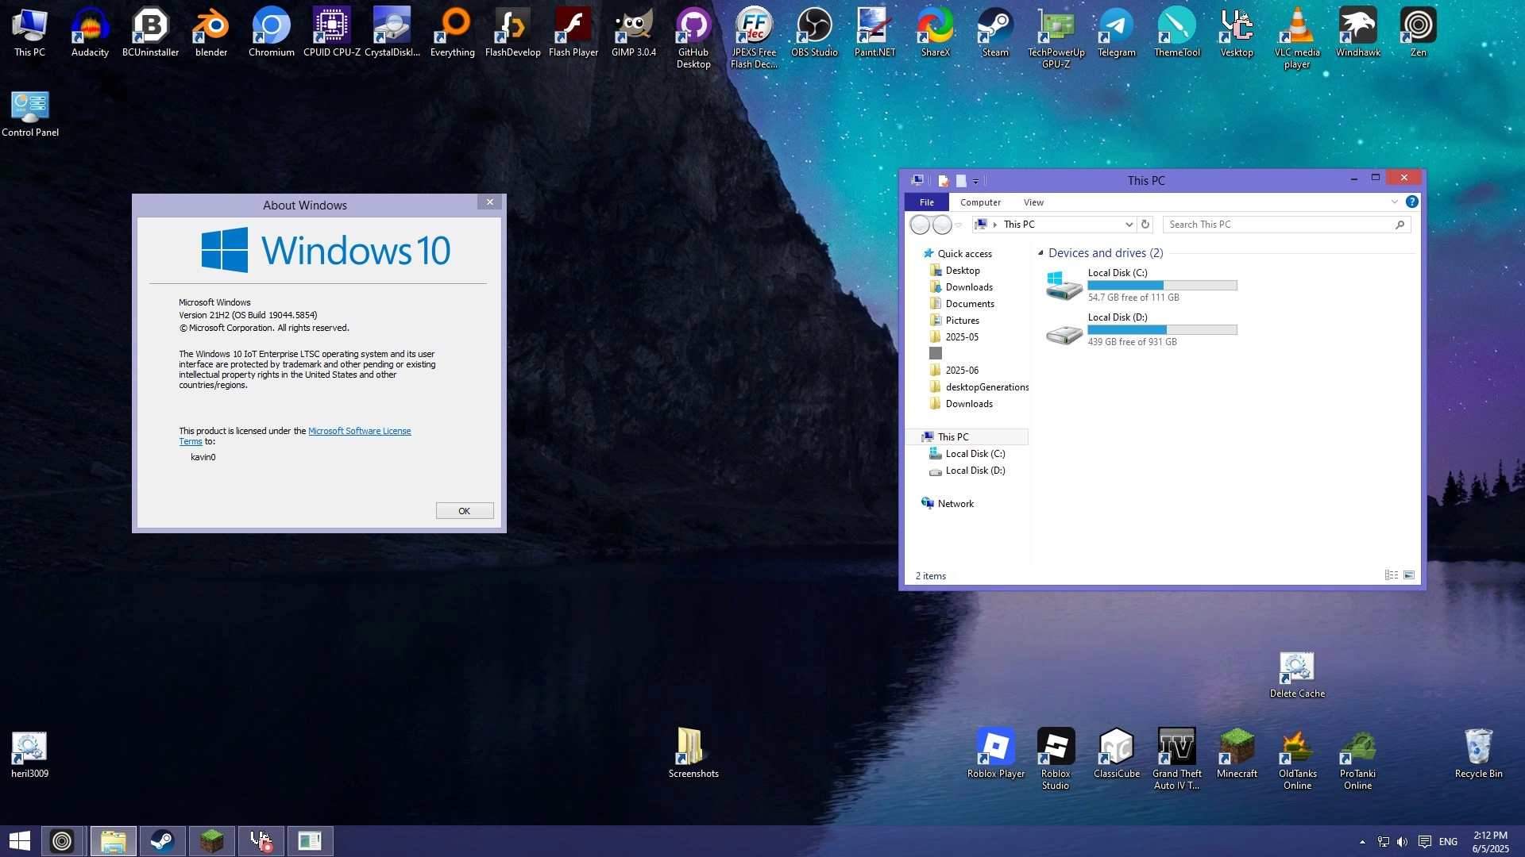Expand the ribbon using the chevron beside Help
The image size is (1525, 857).
click(x=1394, y=202)
